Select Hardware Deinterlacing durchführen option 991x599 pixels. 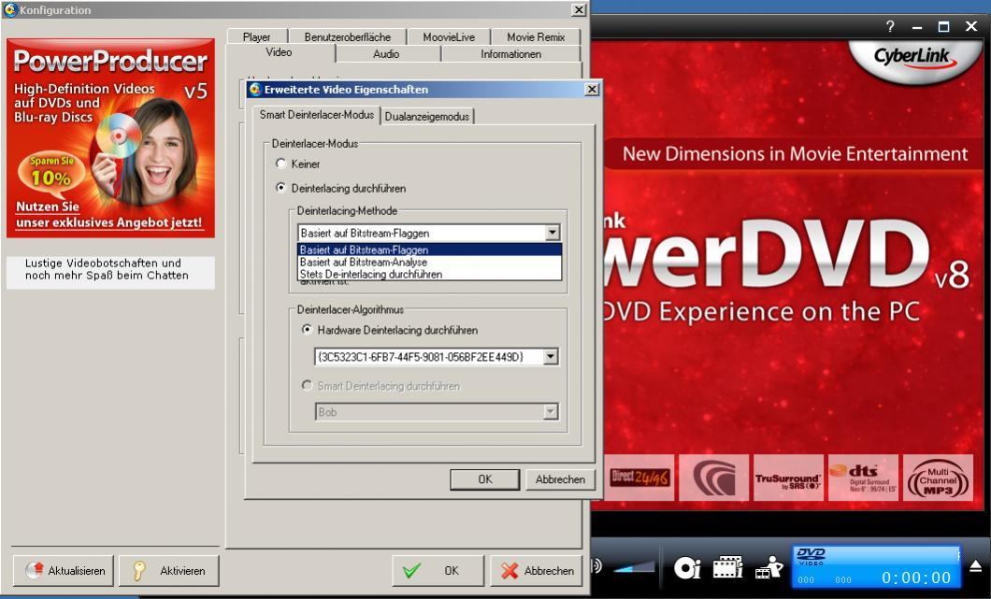pos(308,330)
